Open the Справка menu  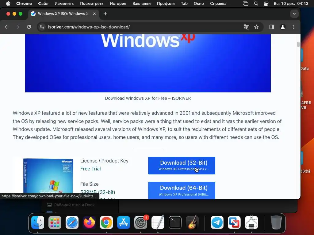218,4
